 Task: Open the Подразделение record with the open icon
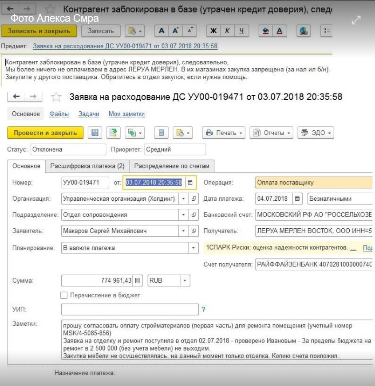(194, 215)
